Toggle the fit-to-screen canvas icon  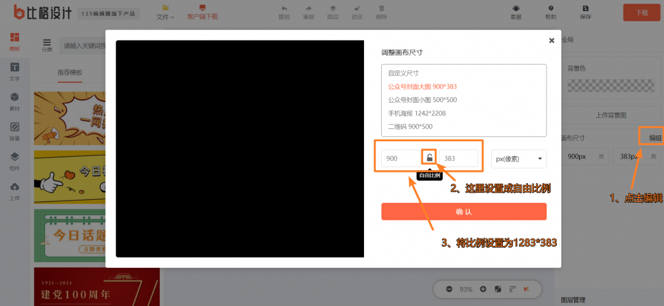tap(497, 289)
